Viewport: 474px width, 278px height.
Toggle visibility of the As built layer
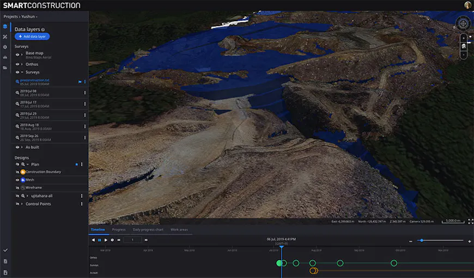click(x=17, y=147)
